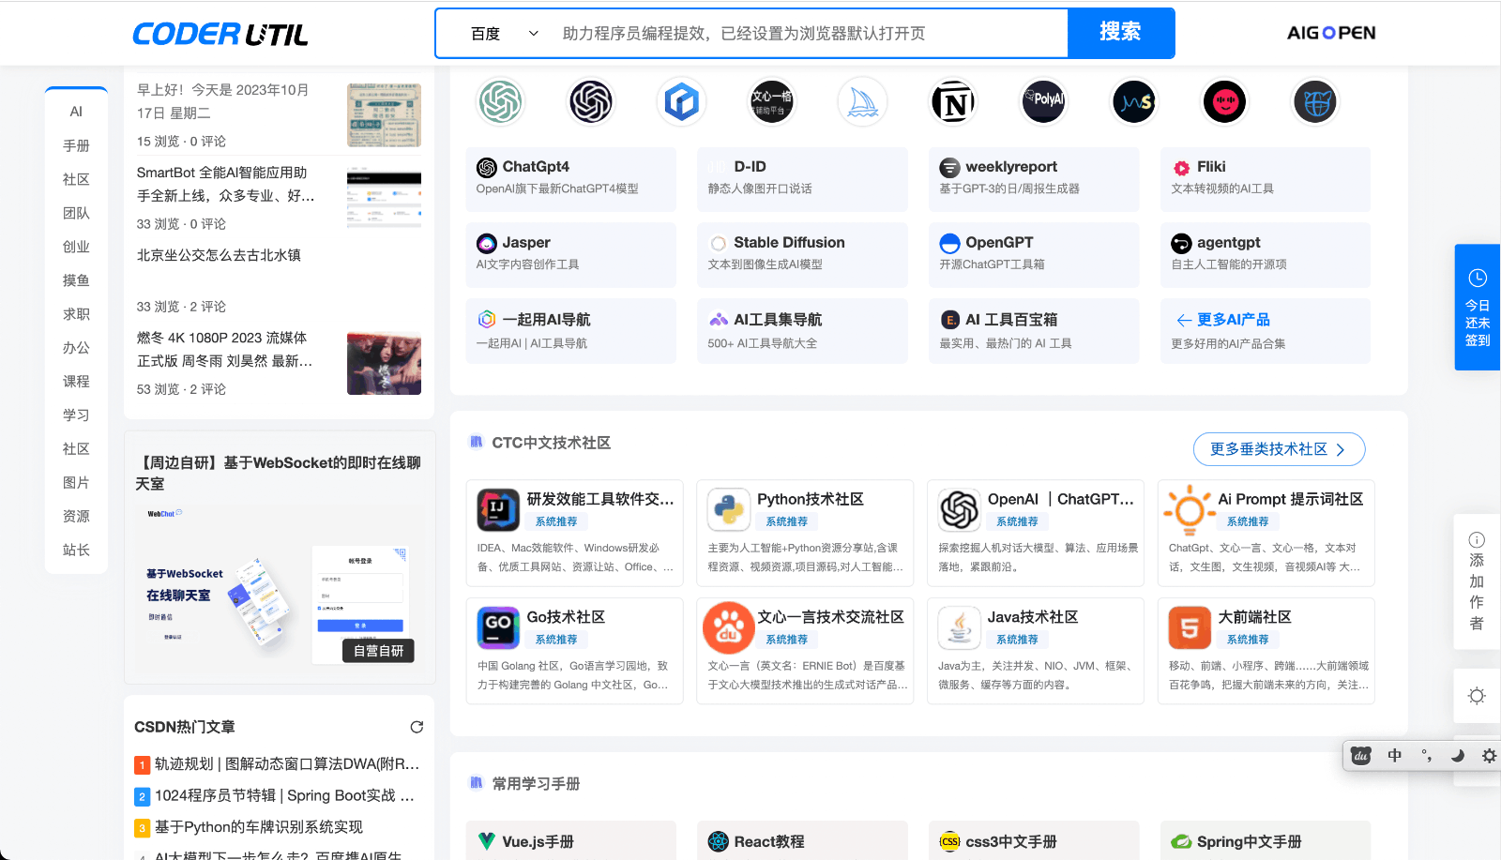Switch IME language with the 中 toggle
The width and height of the screenshot is (1501, 860).
point(1395,755)
